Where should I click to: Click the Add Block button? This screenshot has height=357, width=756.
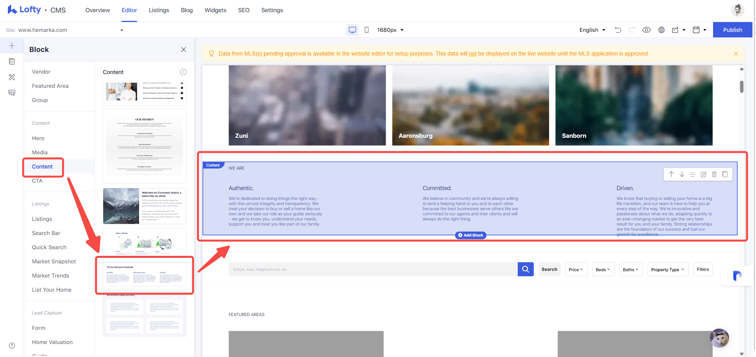(x=471, y=235)
